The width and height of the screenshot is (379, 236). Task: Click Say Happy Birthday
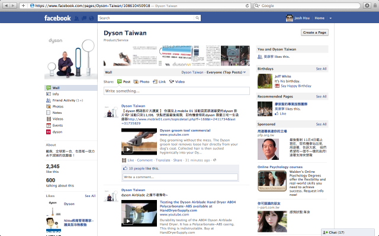point(296,86)
